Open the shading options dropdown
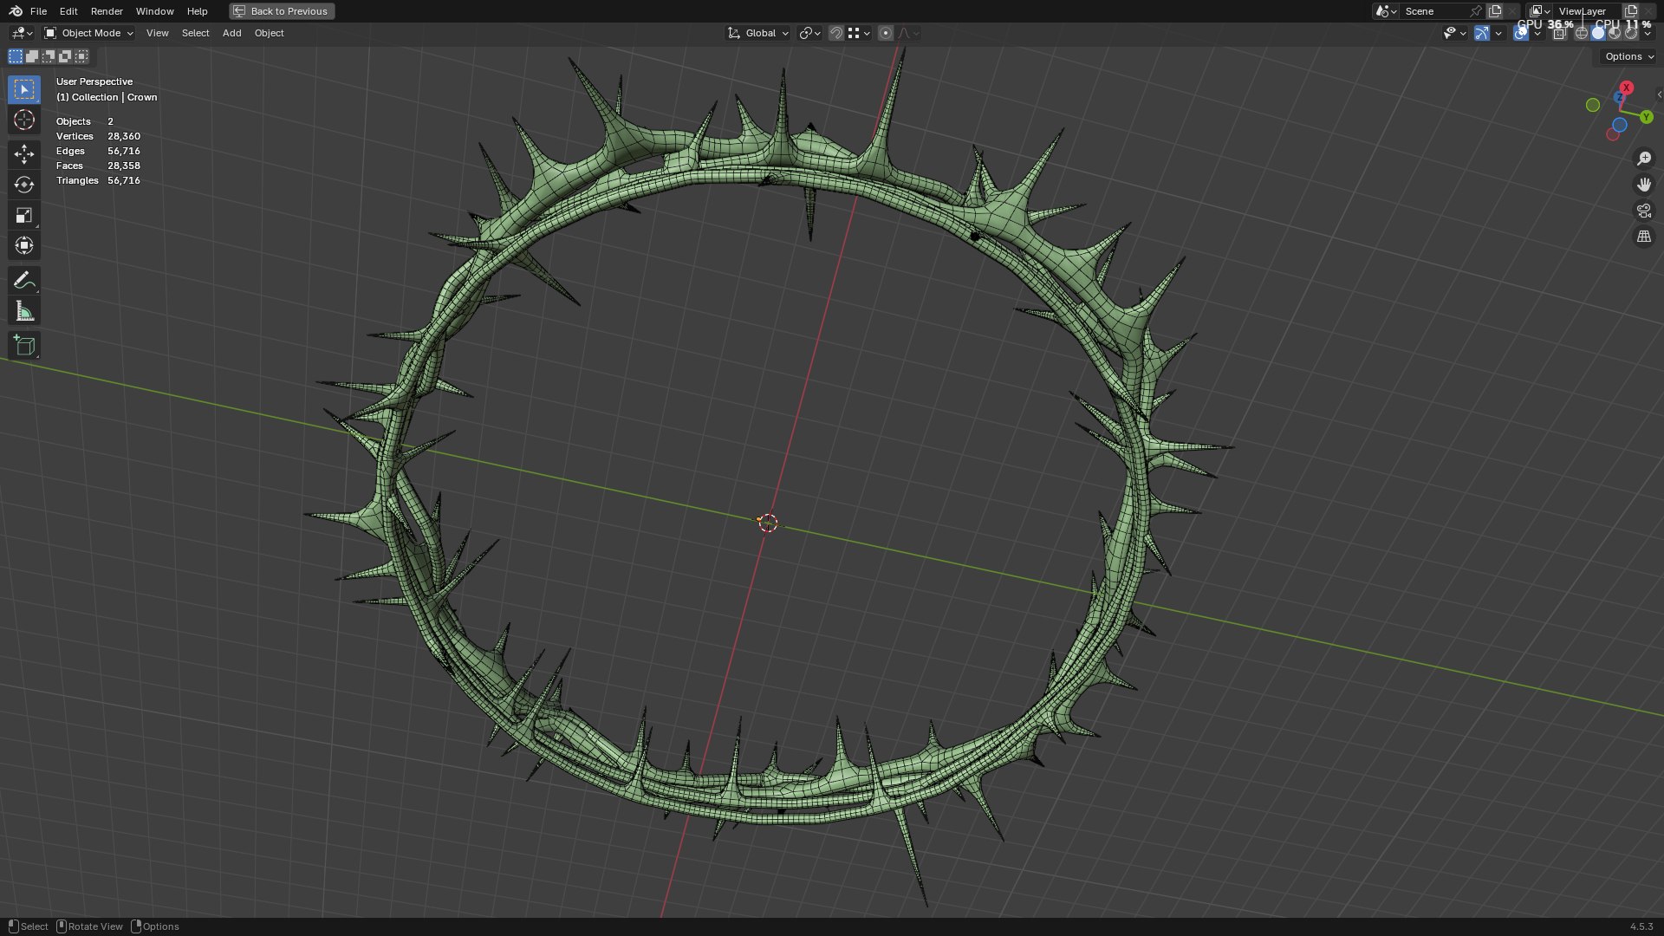Screen dimensions: 1664x936 pos(1648,33)
